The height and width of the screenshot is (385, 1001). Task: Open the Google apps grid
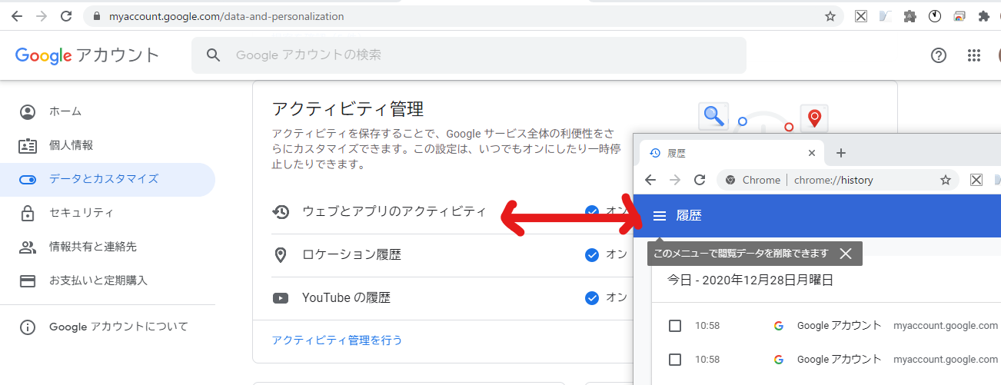click(974, 55)
